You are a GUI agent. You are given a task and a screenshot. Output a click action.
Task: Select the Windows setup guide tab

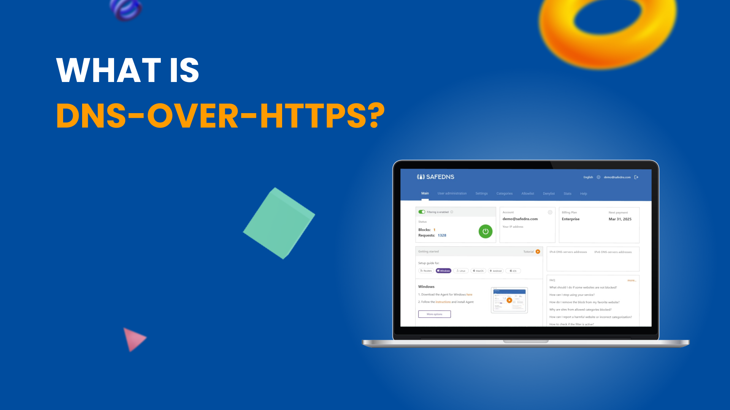click(444, 271)
